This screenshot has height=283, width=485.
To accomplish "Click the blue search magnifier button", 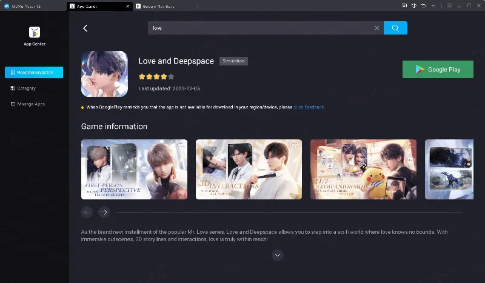I will coord(395,28).
